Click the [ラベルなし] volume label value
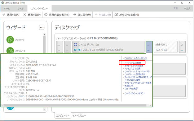The height and width of the screenshot is (121, 194). tap(31, 62)
